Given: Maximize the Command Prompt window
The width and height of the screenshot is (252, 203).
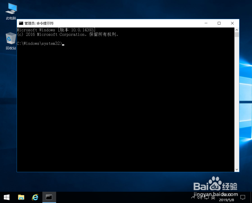Looking at the screenshot, I should coord(219,23).
